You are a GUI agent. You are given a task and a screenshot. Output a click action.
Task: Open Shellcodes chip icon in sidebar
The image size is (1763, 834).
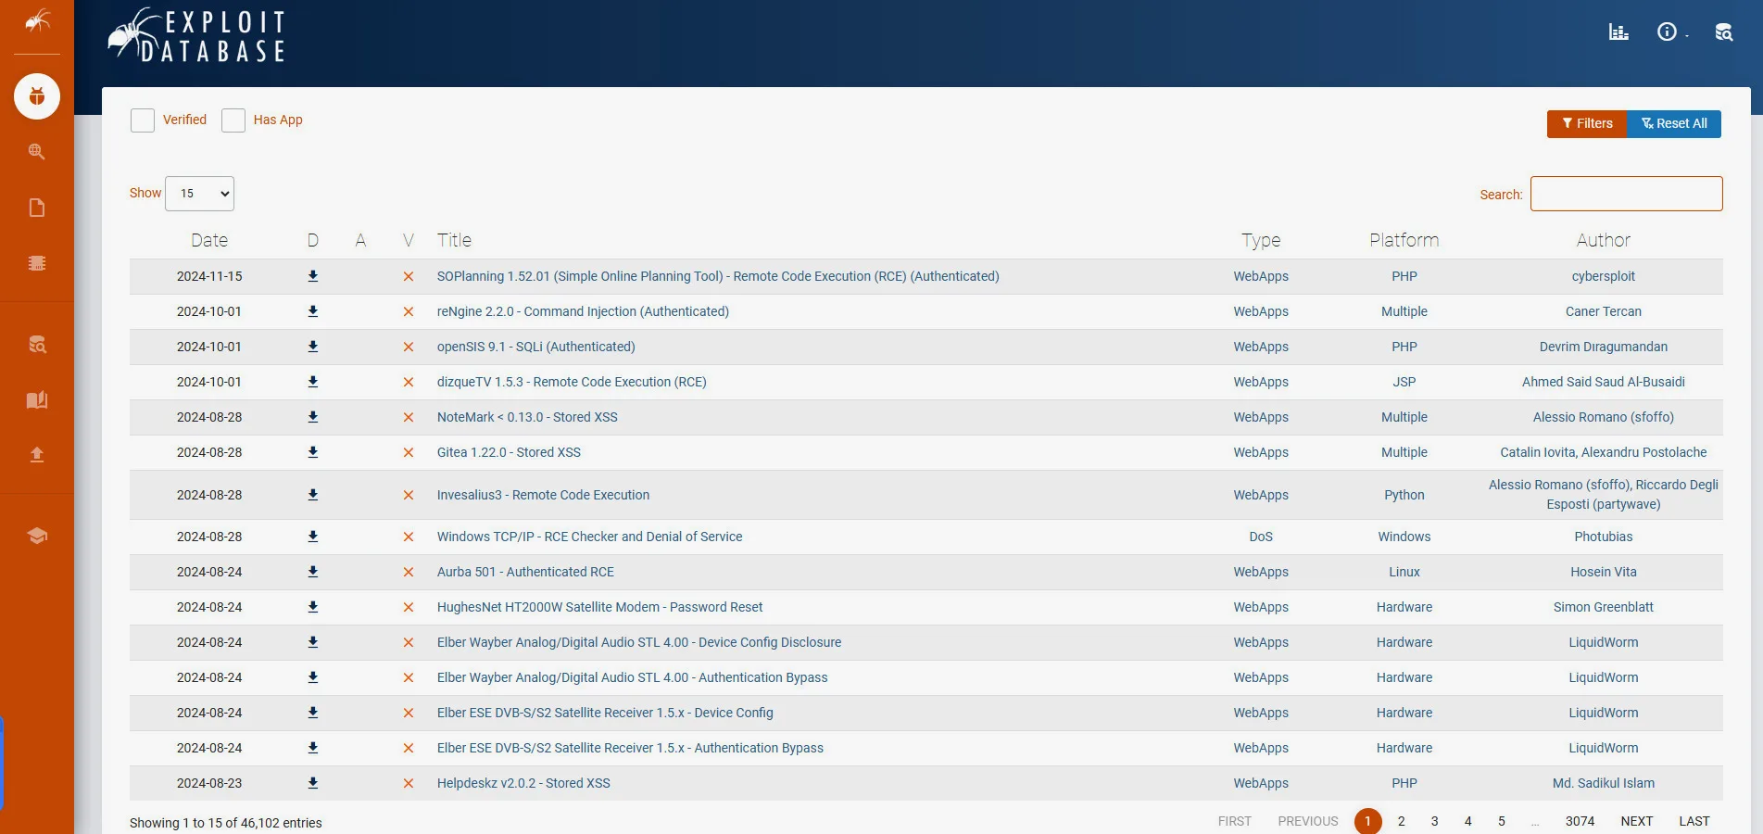coord(37,263)
